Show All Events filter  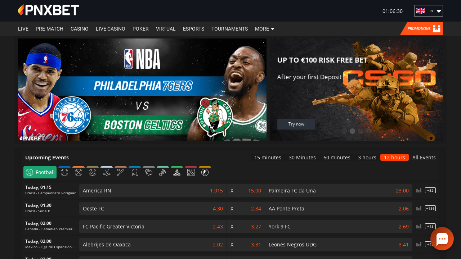pyautogui.click(x=424, y=158)
